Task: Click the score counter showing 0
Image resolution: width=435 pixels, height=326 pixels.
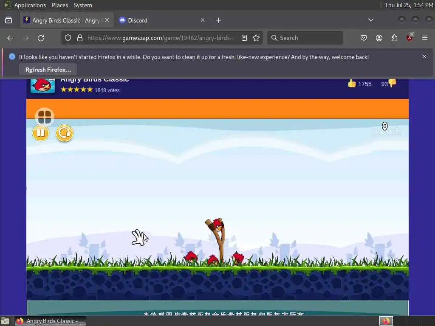Action: [x=384, y=126]
